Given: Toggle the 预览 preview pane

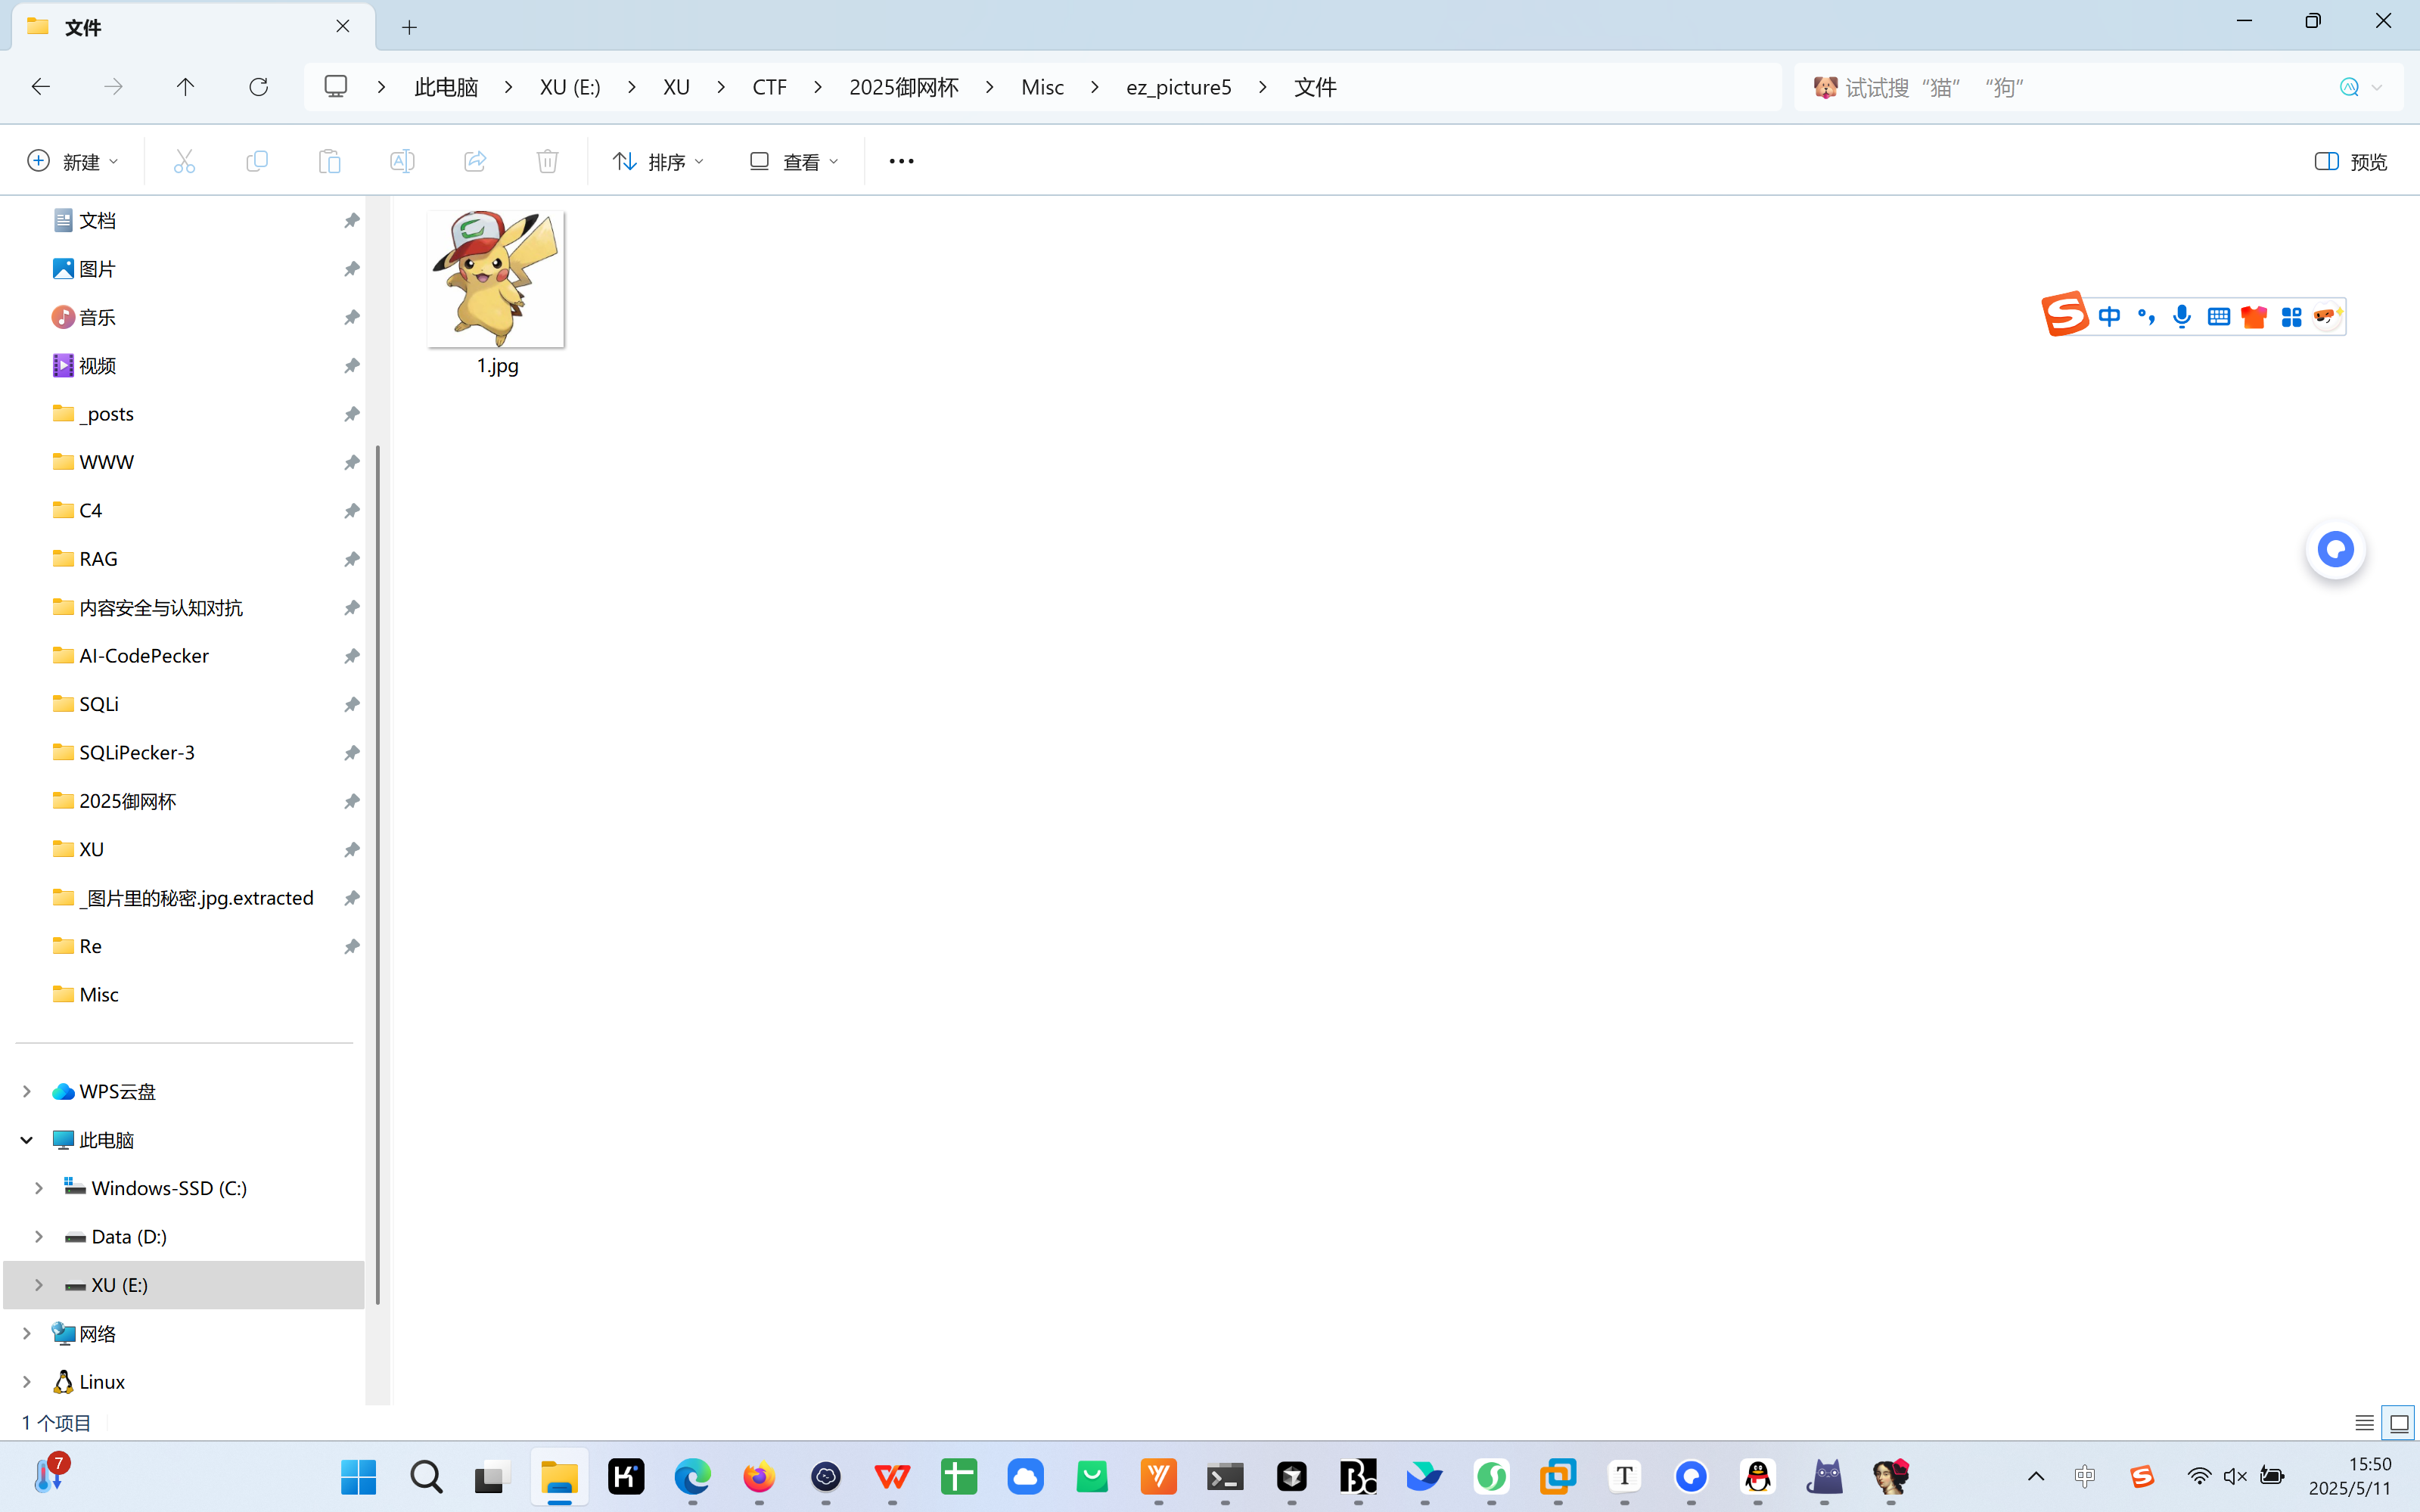Looking at the screenshot, I should (2351, 161).
